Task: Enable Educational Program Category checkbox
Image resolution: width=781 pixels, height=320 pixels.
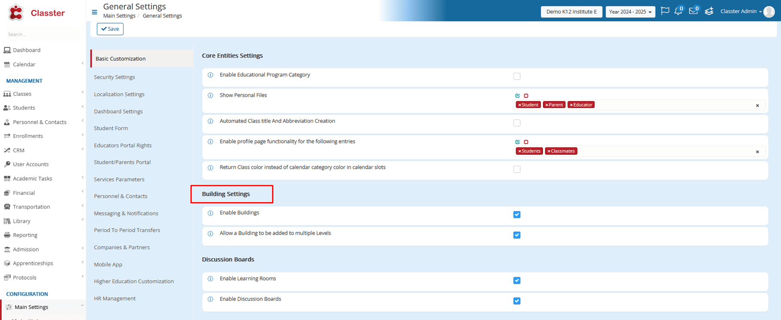Action: pyautogui.click(x=517, y=76)
